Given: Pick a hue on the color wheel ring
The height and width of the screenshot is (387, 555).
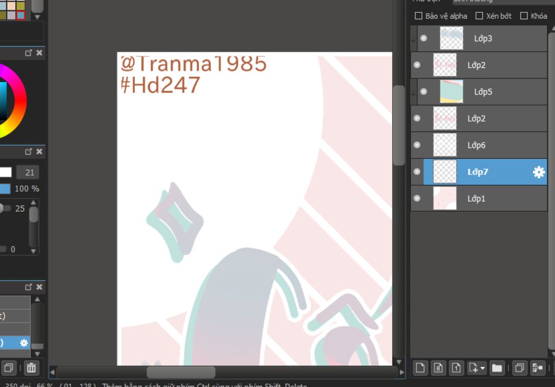Looking at the screenshot, I should click(x=21, y=101).
